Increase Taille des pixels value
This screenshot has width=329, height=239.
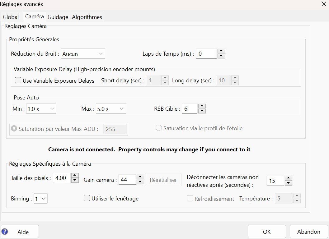click(75, 176)
